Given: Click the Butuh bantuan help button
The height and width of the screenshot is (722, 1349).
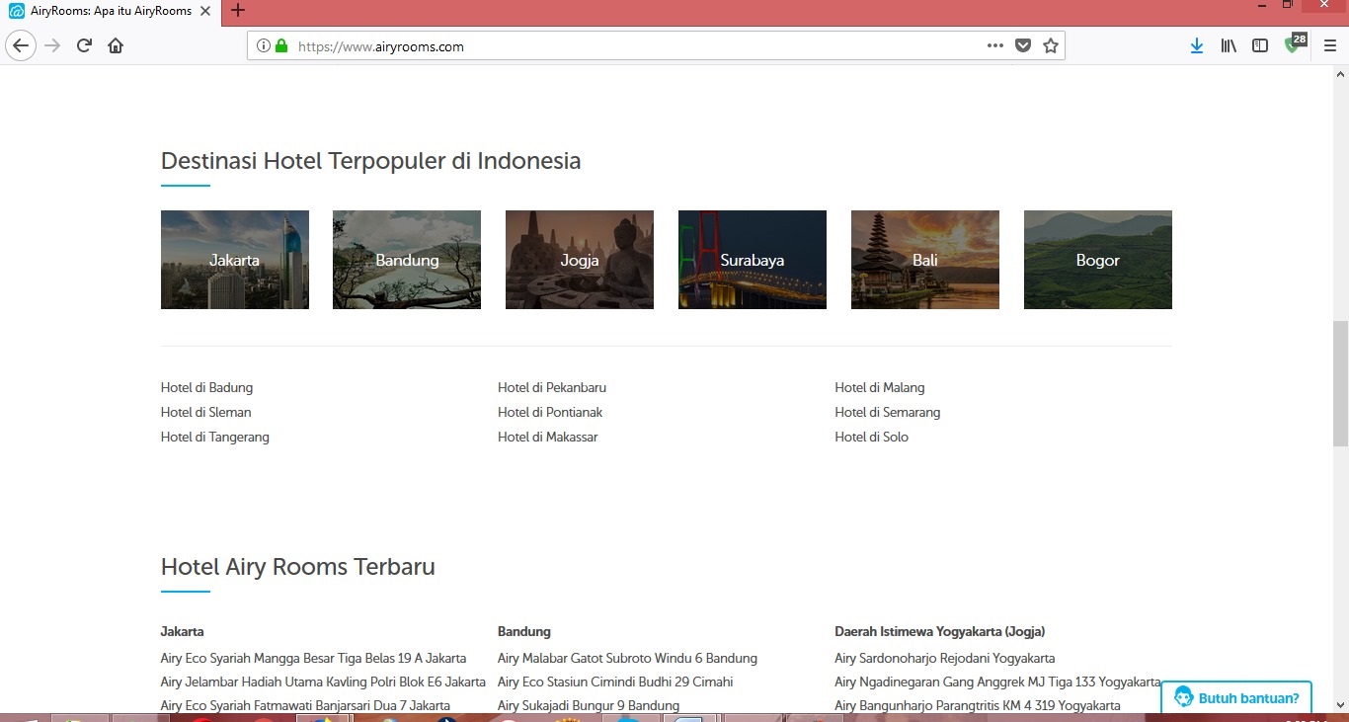Looking at the screenshot, I should click(1236, 697).
